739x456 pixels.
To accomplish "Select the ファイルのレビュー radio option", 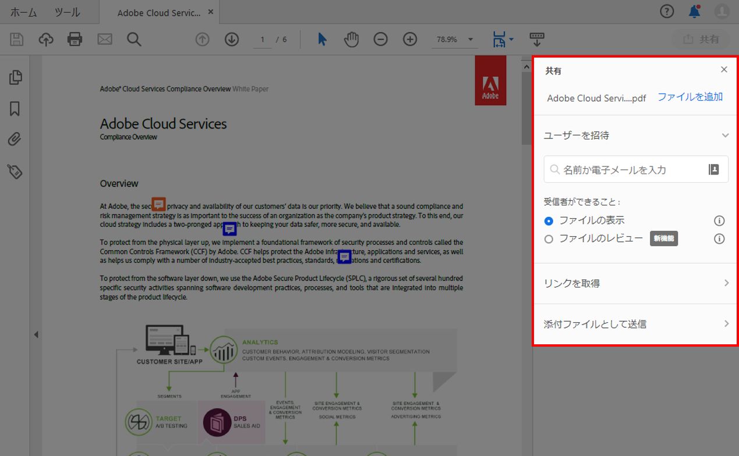I will point(548,238).
